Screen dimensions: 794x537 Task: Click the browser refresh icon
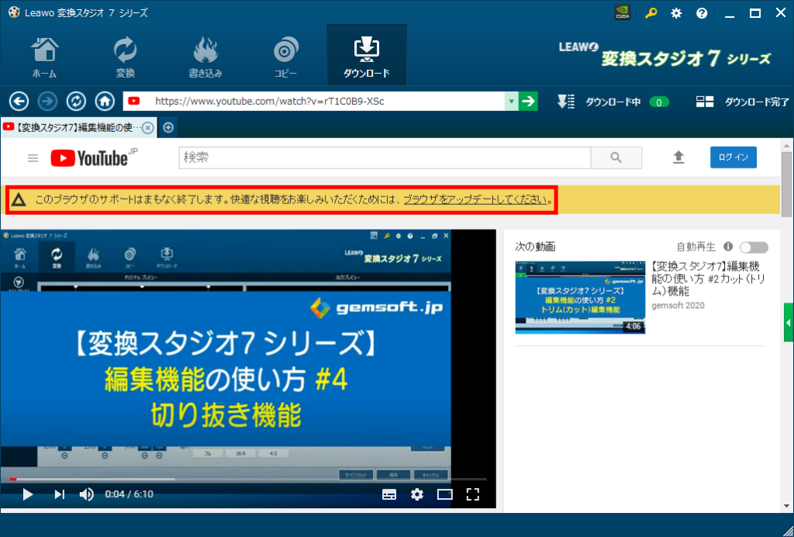(x=76, y=101)
